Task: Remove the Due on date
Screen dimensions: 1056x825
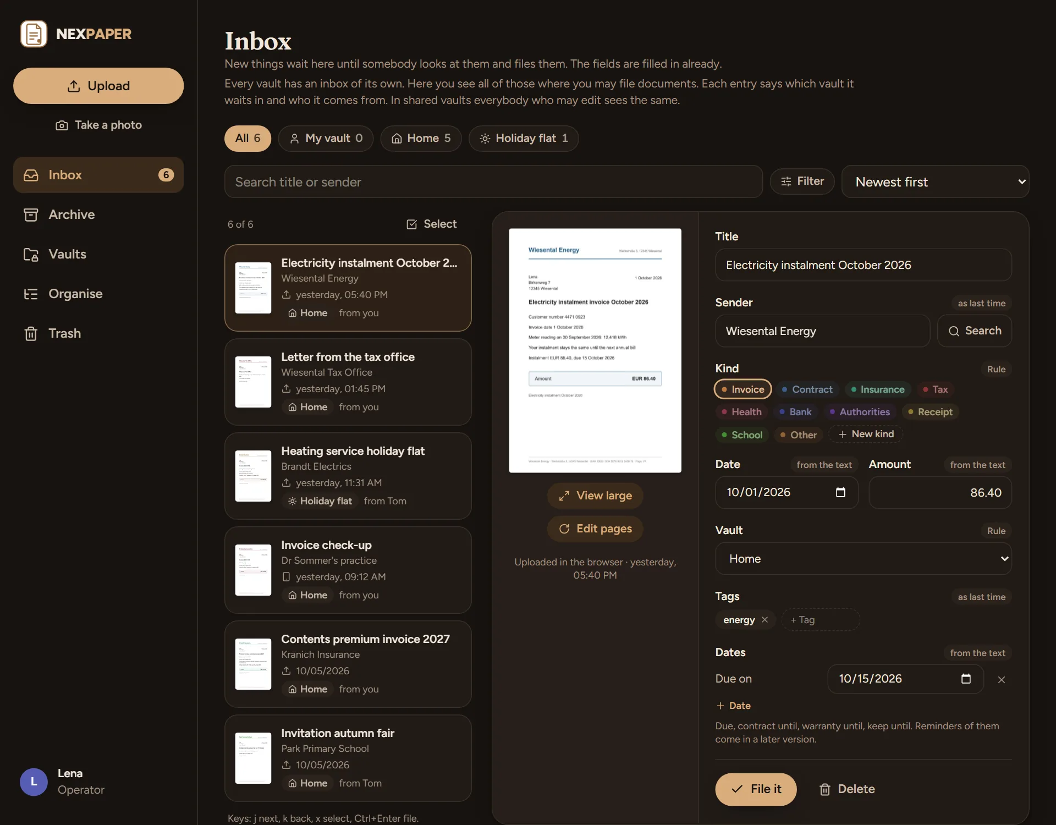Action: pyautogui.click(x=1002, y=680)
